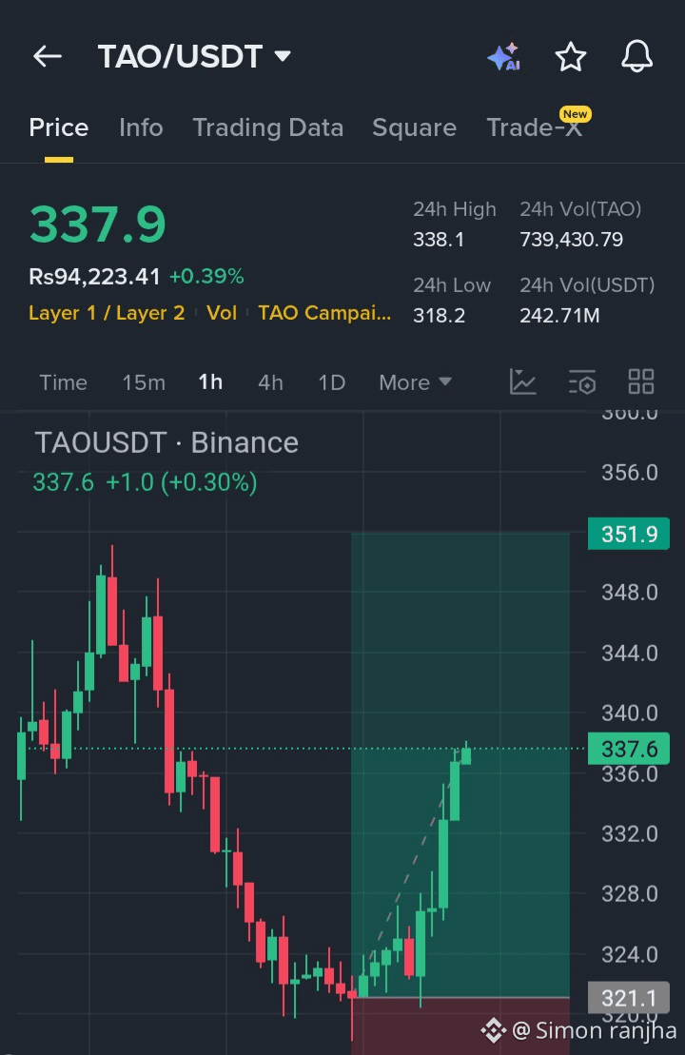
Task: Tap the TAOUSDT · Binance chart title
Action: (166, 442)
